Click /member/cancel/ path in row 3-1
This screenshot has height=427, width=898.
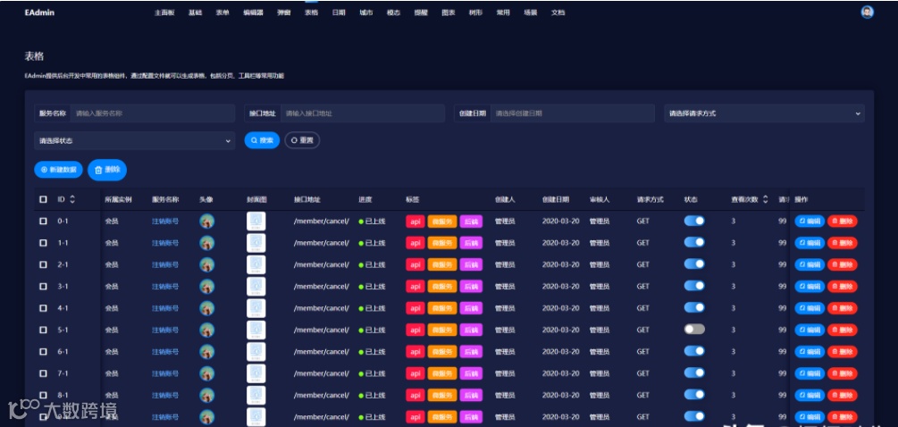pyautogui.click(x=322, y=286)
